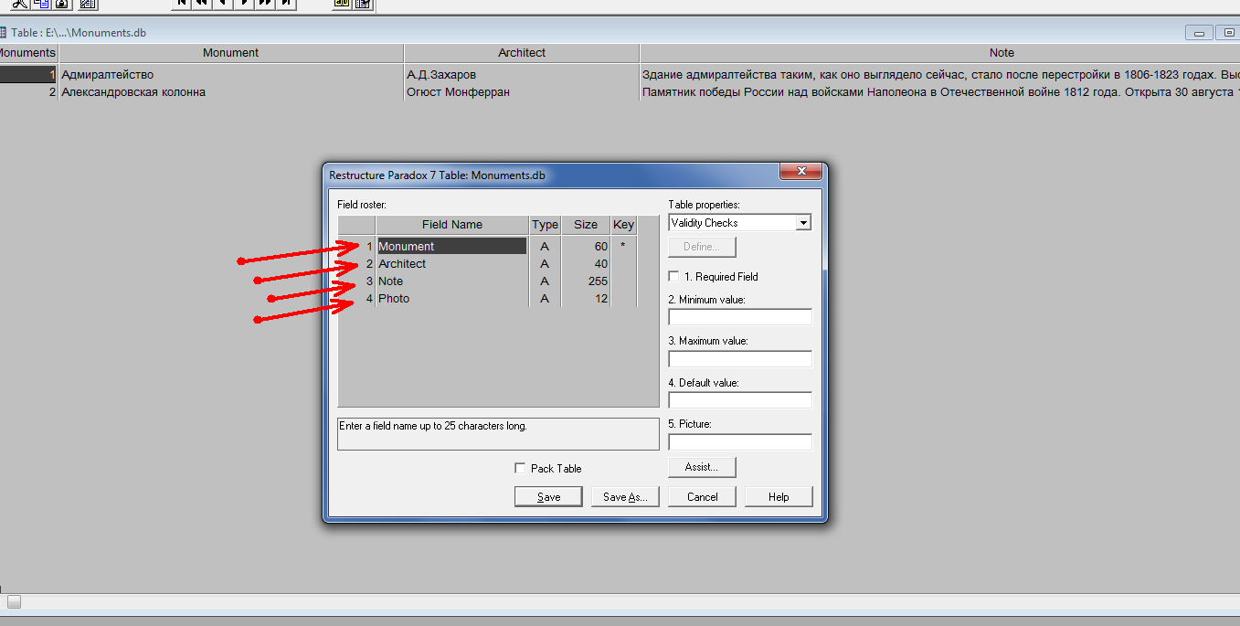The width and height of the screenshot is (1240, 626).
Task: Go to the first record
Action: pos(181,4)
